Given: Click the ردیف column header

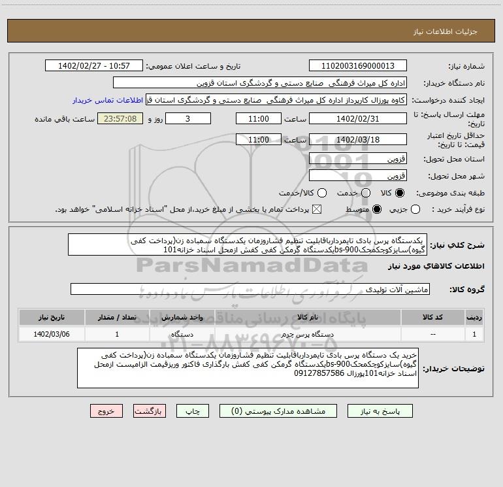Looking at the screenshot, I should pyautogui.click(x=474, y=318).
